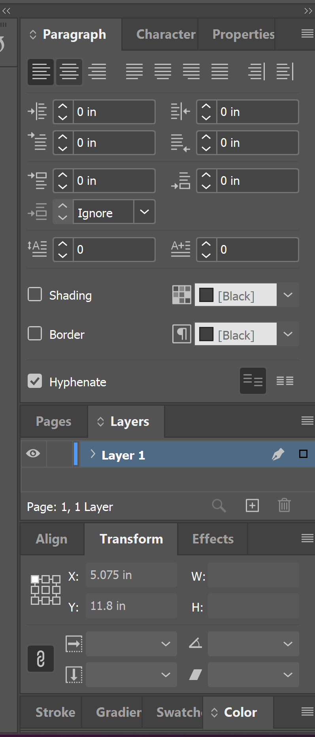Click the layer search magnifier icon
The height and width of the screenshot is (737, 315).
coord(219,505)
